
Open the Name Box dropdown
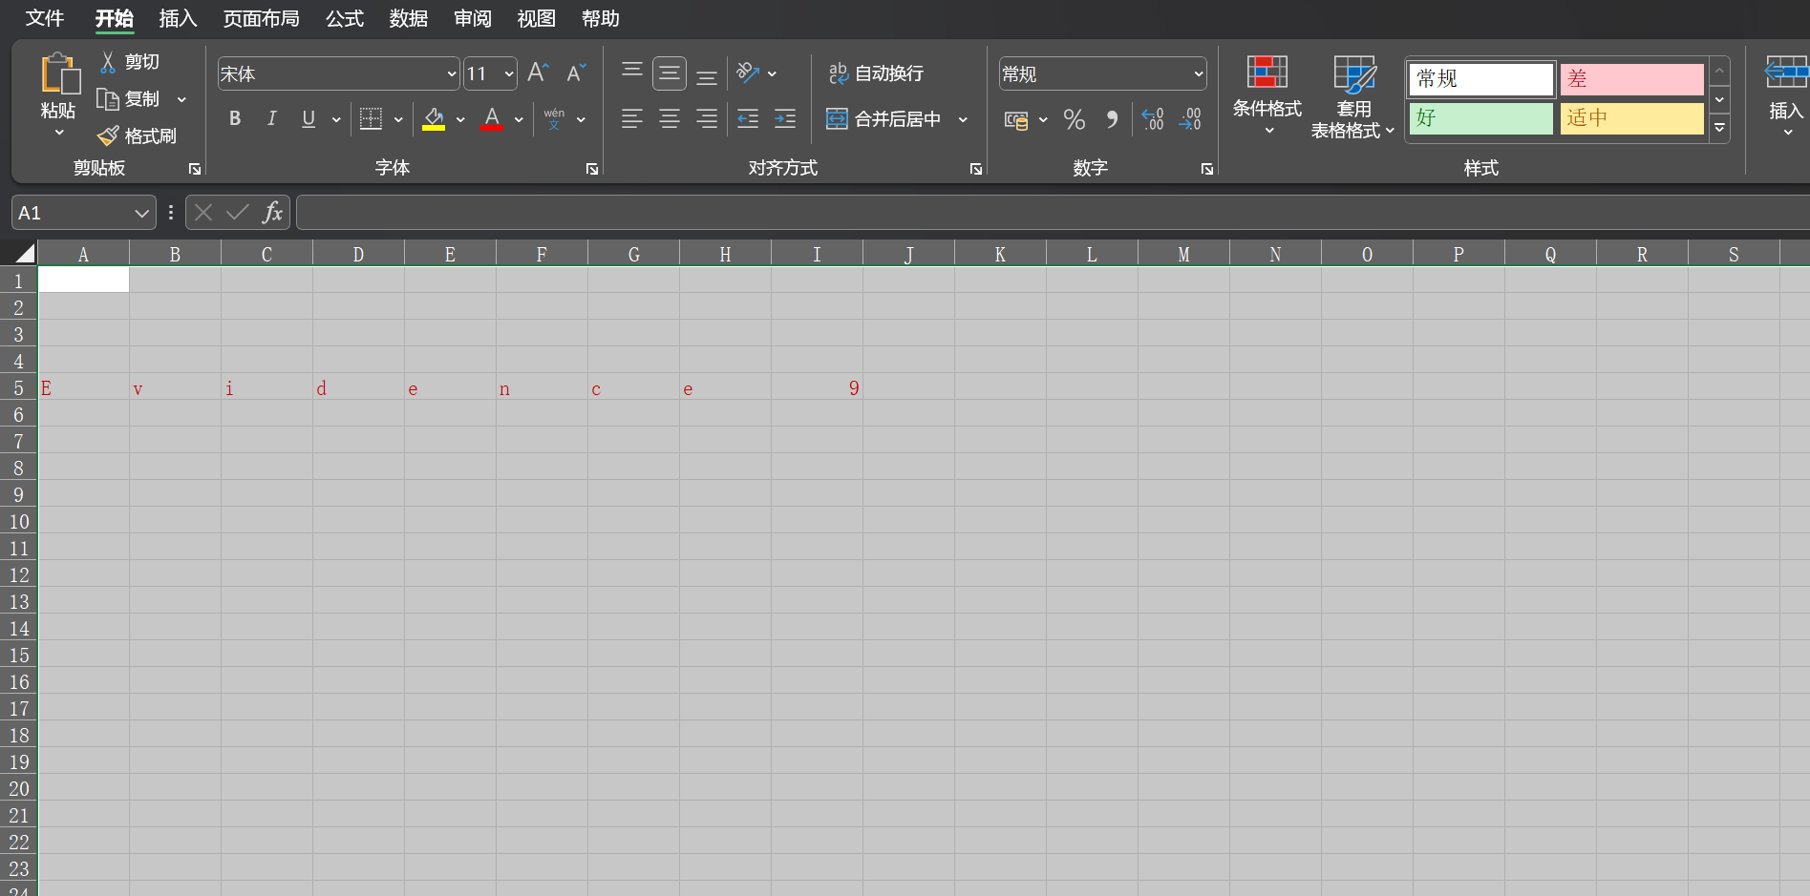(142, 213)
